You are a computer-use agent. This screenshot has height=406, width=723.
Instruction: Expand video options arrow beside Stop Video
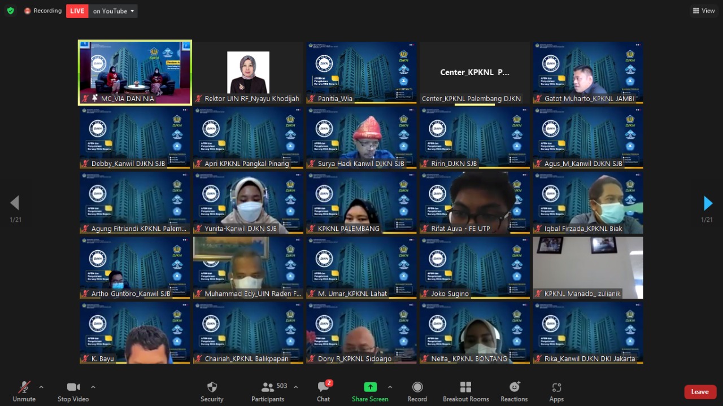pyautogui.click(x=93, y=387)
